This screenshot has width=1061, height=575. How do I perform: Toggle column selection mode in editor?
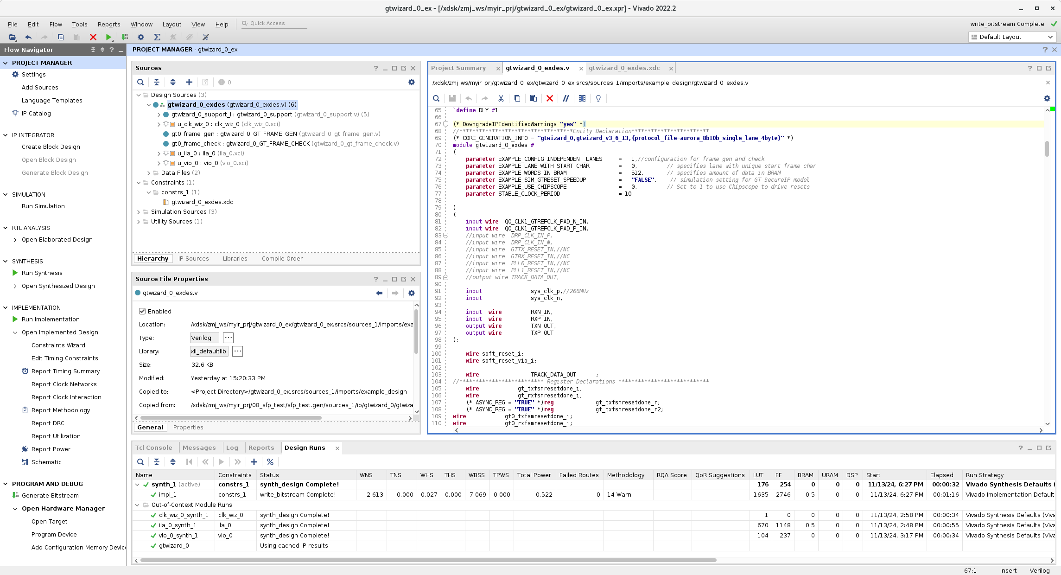pyautogui.click(x=582, y=98)
